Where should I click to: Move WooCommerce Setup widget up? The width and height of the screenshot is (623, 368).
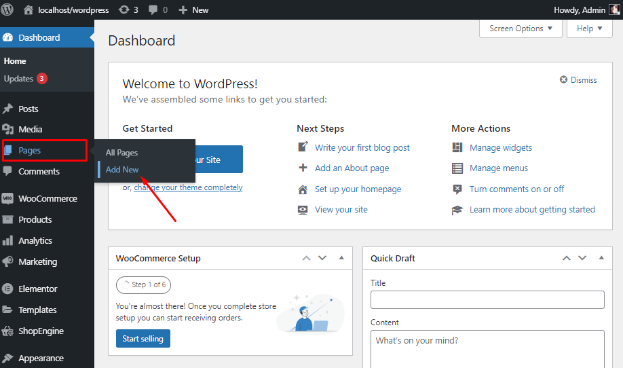[306, 258]
